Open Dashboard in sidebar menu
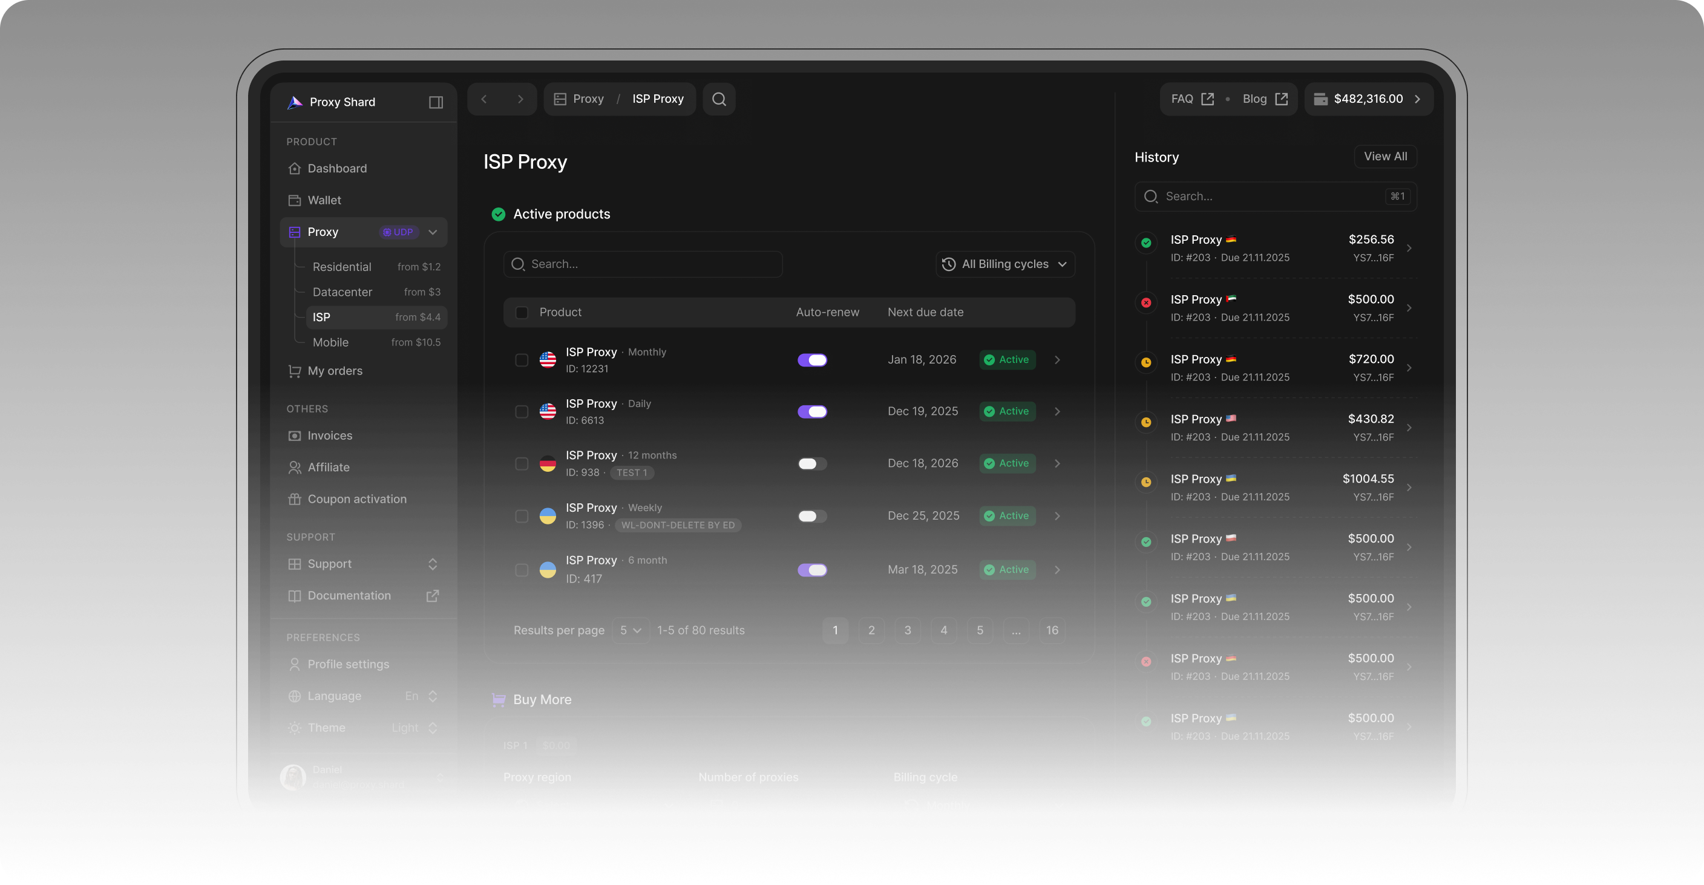 (336, 169)
